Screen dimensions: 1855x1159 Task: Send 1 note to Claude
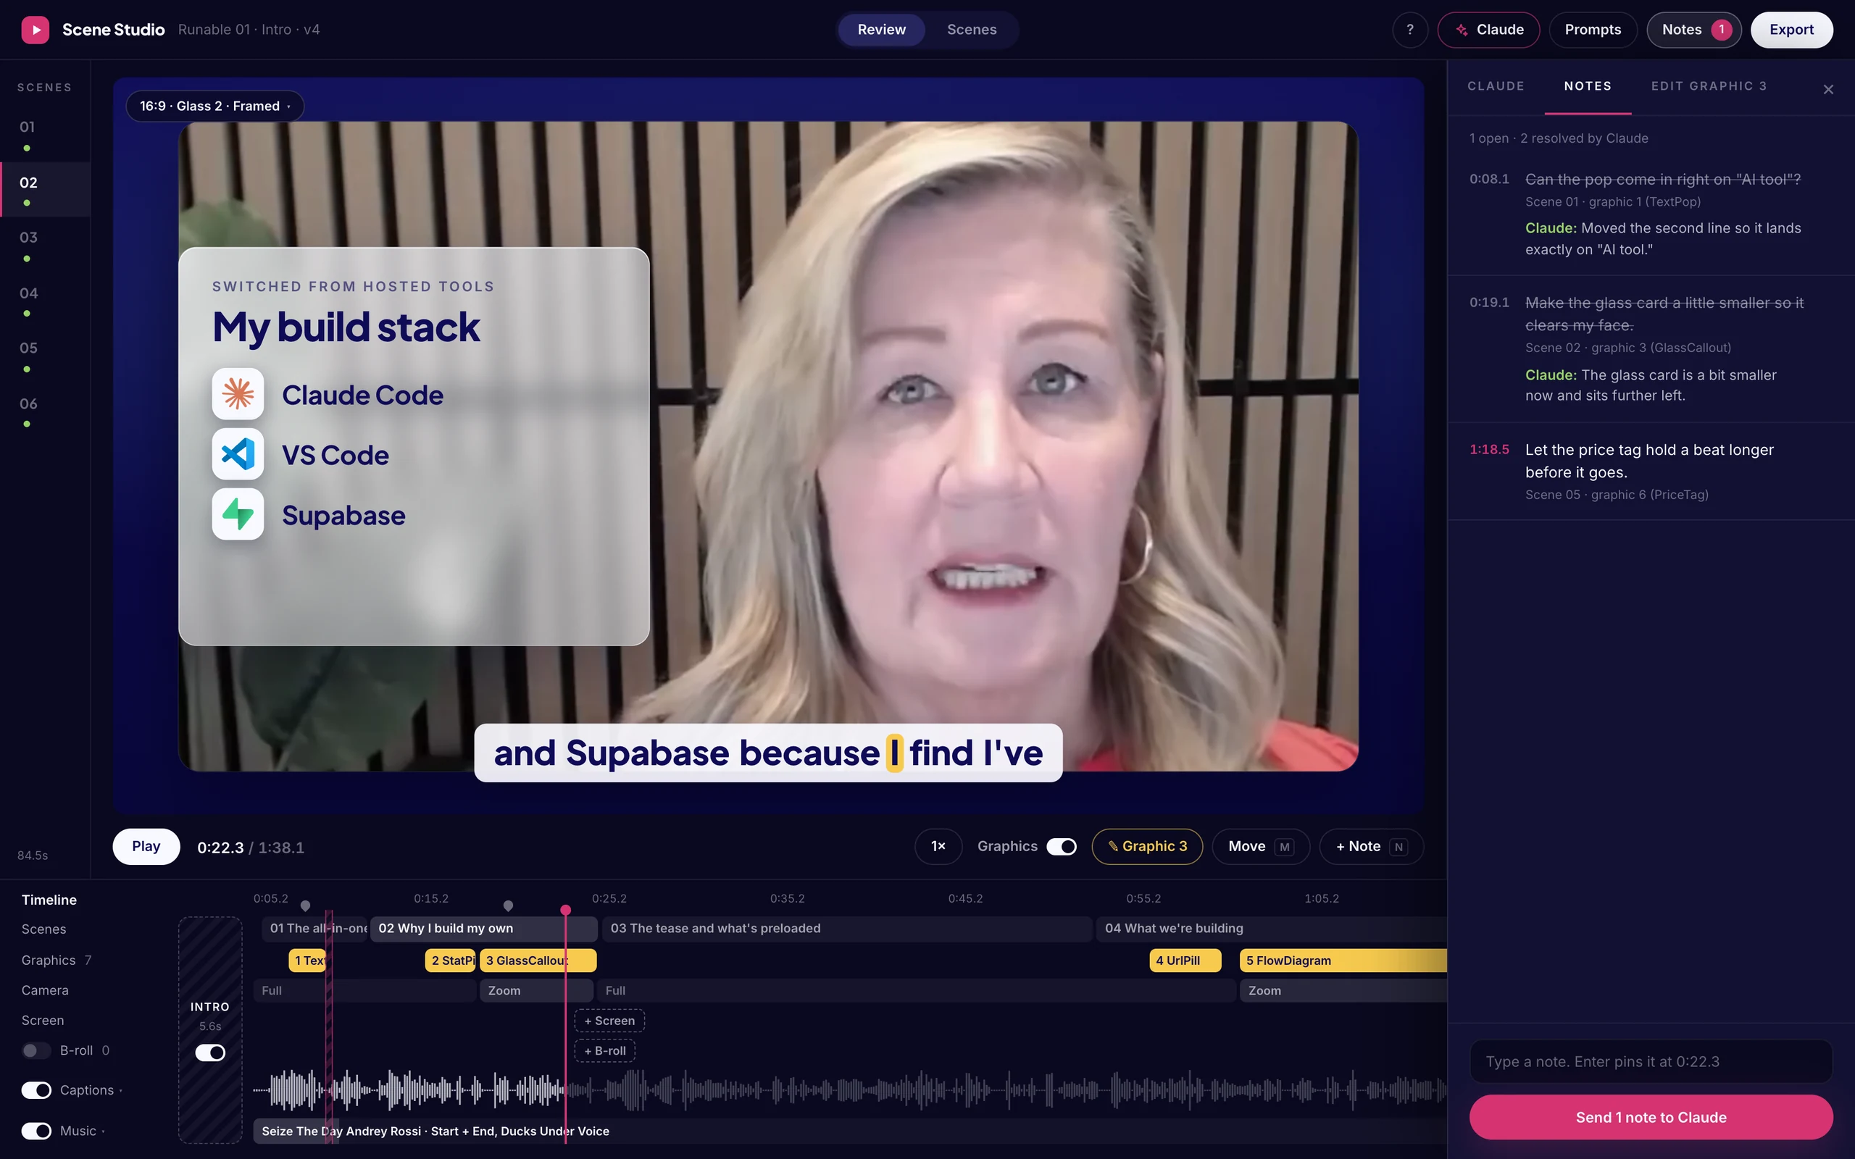1651,1117
